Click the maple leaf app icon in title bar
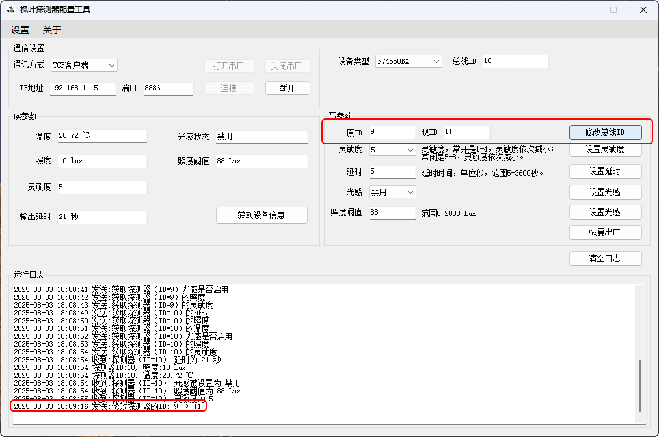Viewport: 659px width, 437px height. (x=11, y=9)
